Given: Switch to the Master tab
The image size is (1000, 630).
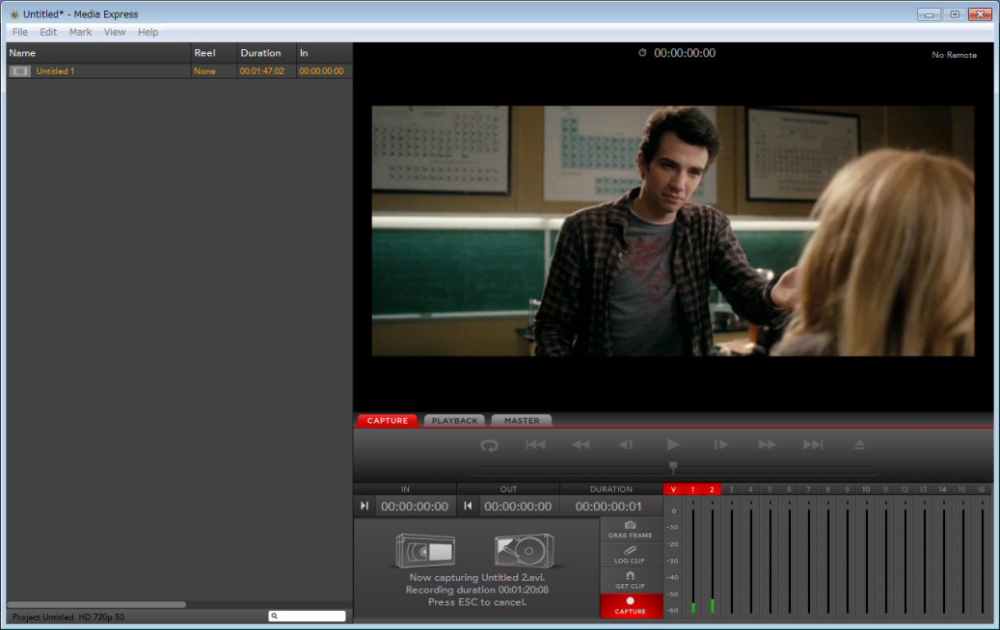Looking at the screenshot, I should (522, 420).
